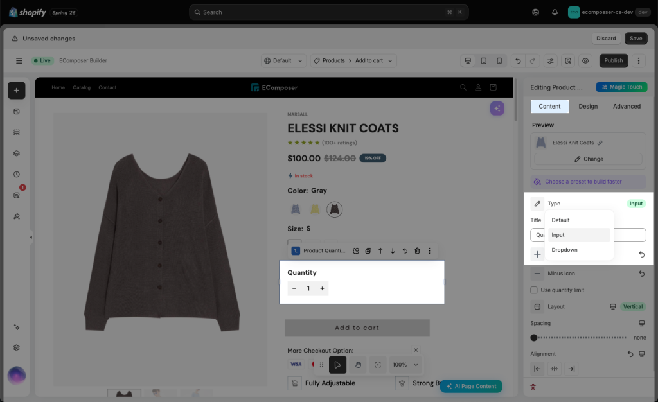This screenshot has height=402, width=658.
Task: Click the Spacing slider handle
Action: point(534,338)
